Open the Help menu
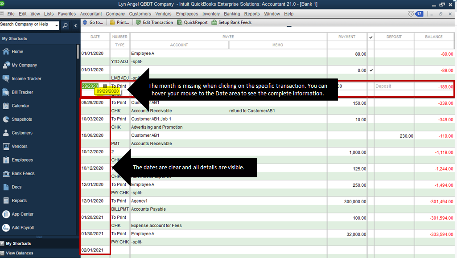 pos(288,14)
